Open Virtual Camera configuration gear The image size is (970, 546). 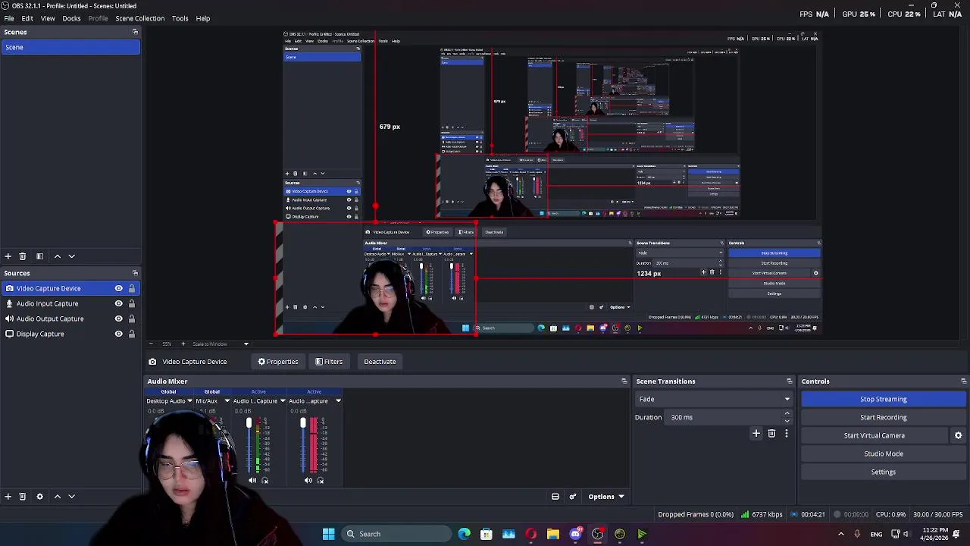(x=958, y=435)
